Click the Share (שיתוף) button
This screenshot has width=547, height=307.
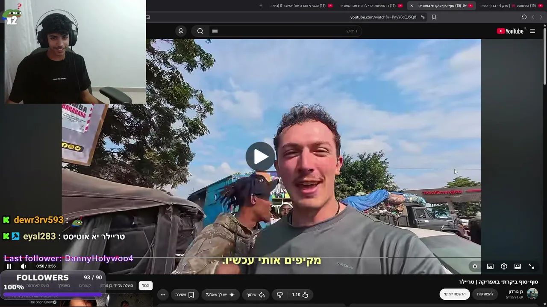click(x=256, y=295)
